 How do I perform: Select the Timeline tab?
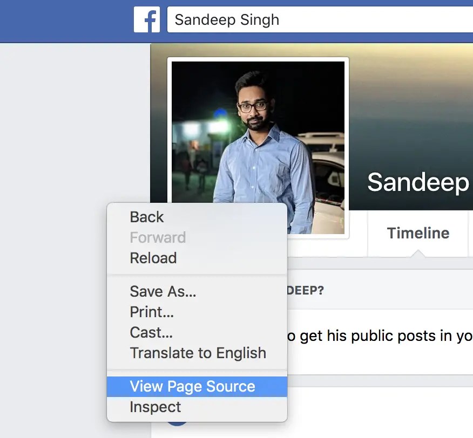[418, 233]
